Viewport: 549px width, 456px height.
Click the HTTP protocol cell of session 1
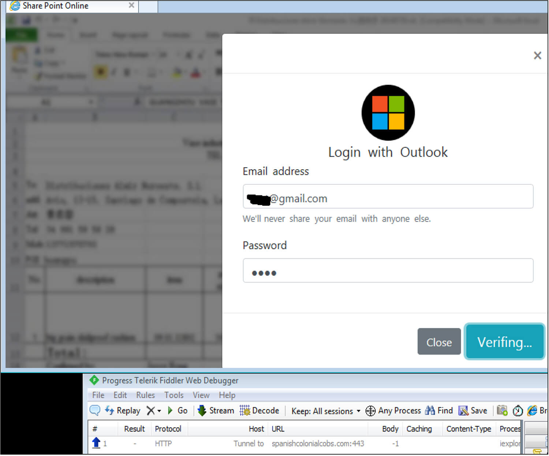[163, 444]
